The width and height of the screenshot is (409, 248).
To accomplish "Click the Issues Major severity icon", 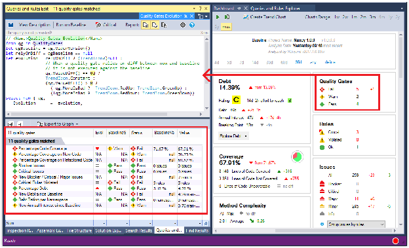I will pos(322,199).
